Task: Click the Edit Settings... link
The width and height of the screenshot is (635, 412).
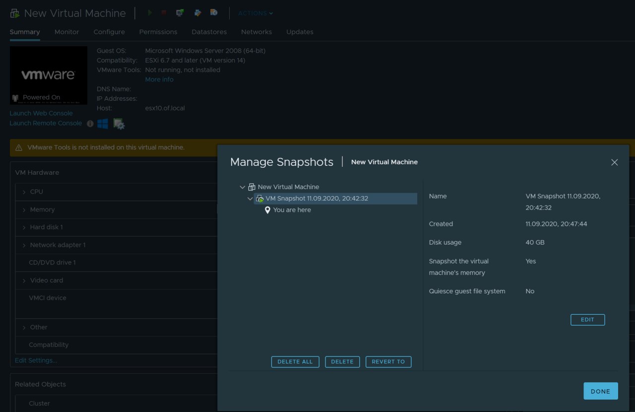Action: tap(36, 360)
